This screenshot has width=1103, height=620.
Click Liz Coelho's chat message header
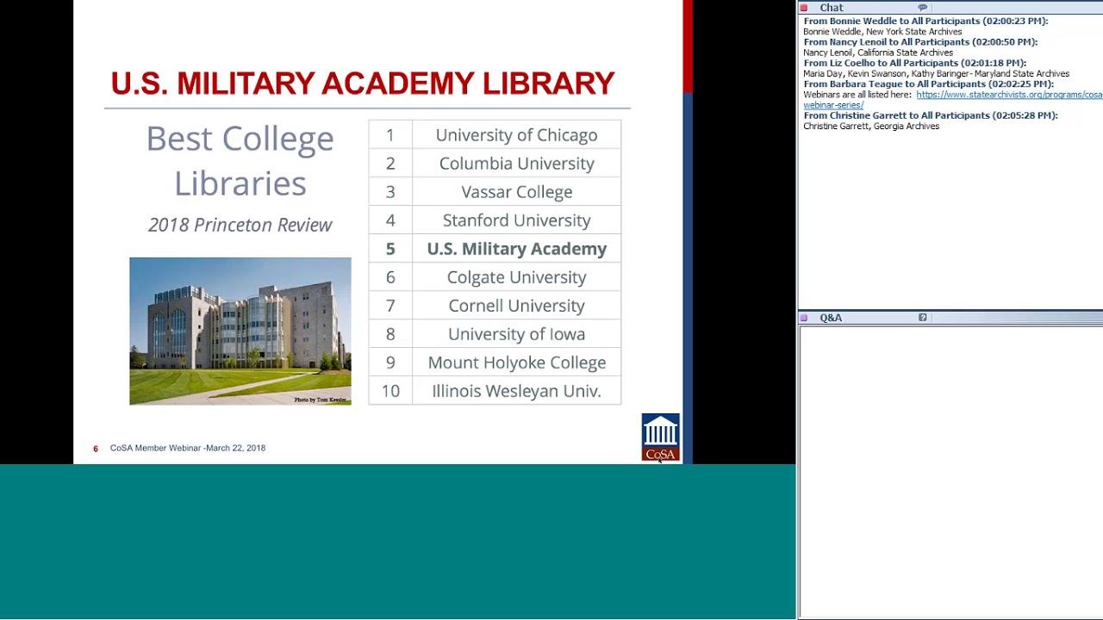click(x=914, y=63)
